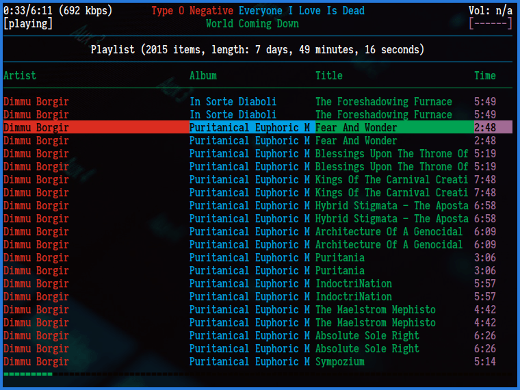This screenshot has width=520, height=390.
Task: Click now-playing album World Coming Down
Action: click(x=252, y=24)
